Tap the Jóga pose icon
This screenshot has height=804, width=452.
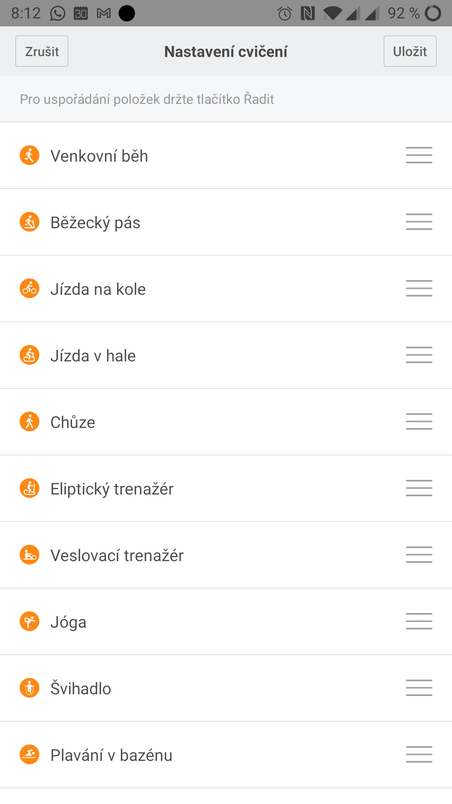tap(29, 621)
